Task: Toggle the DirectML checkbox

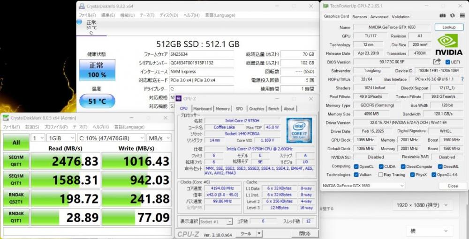Action: point(440,167)
